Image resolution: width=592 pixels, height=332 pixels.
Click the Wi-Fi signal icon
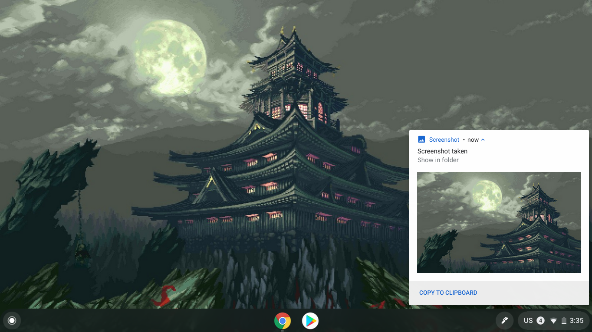[x=553, y=321]
